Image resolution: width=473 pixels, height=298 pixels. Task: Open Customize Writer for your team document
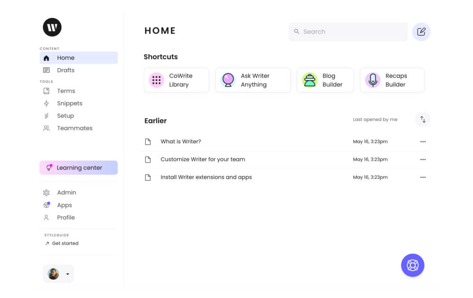203,159
